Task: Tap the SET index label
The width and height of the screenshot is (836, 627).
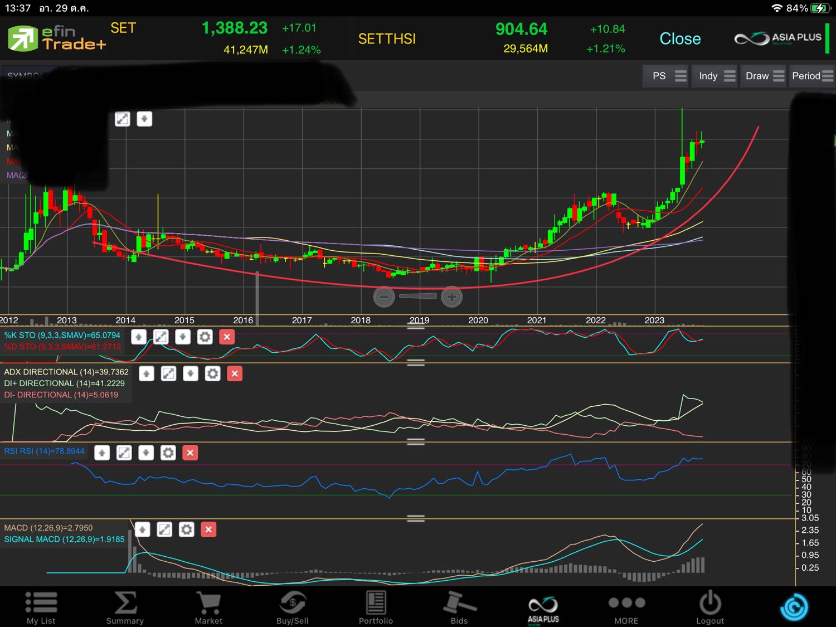Action: pos(123,28)
